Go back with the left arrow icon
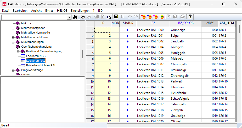The height and width of the screenshot is (128, 242). [83, 17]
